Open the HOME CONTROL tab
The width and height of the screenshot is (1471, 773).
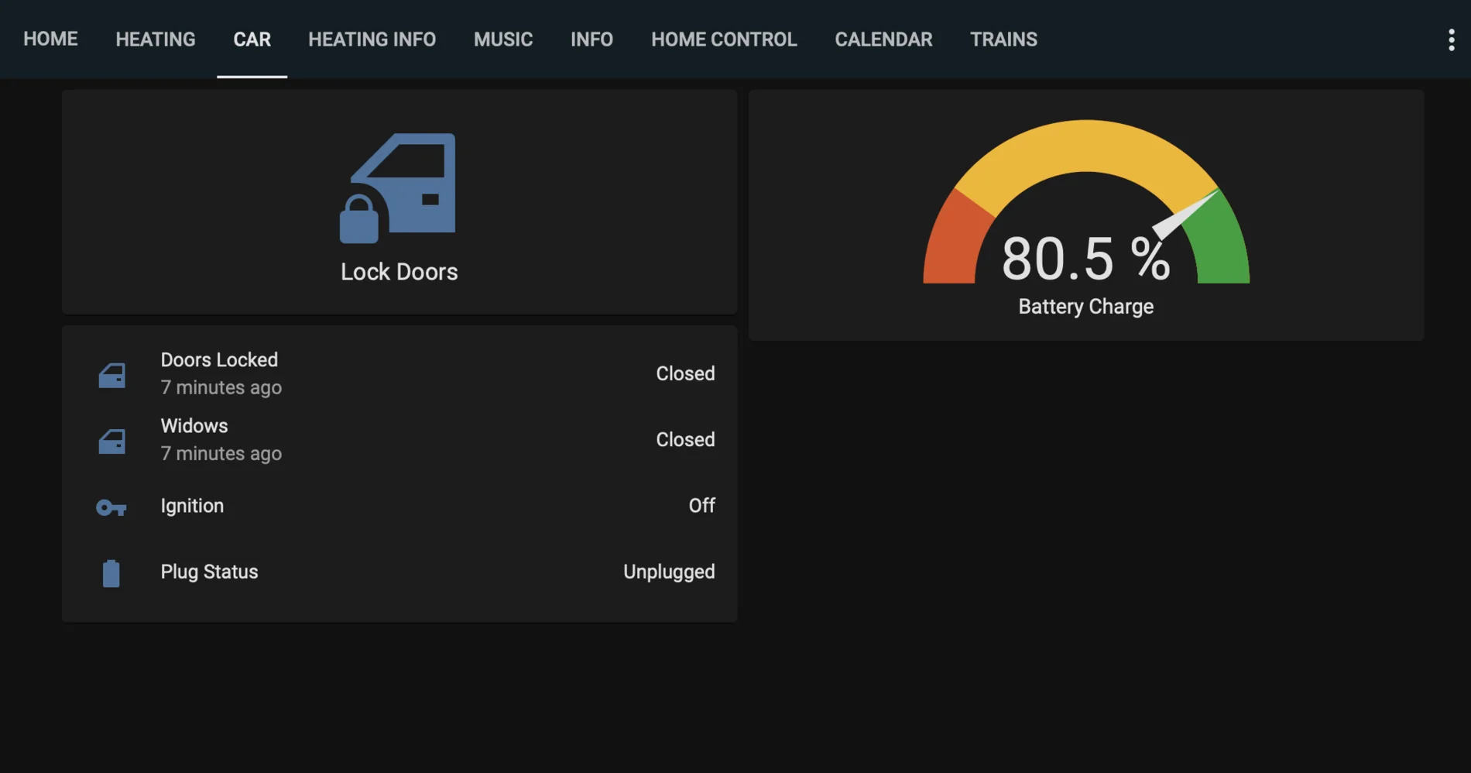tap(724, 40)
